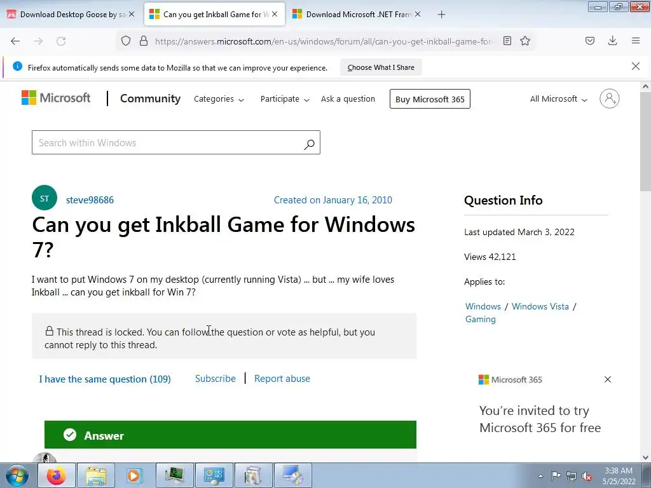This screenshot has width=651, height=488.
Task: Click the muted volume tray icon
Action: (x=587, y=477)
